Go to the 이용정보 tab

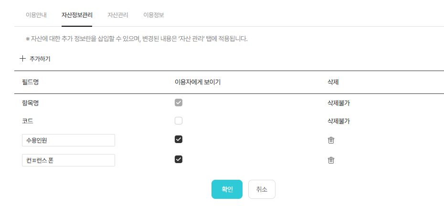(154, 15)
